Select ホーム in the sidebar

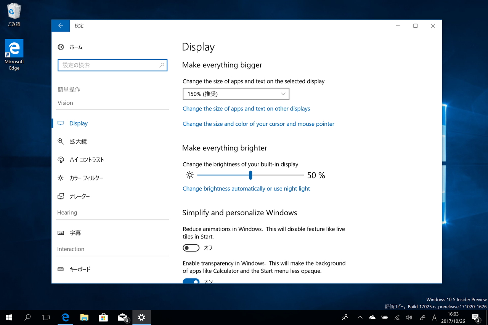(x=76, y=47)
